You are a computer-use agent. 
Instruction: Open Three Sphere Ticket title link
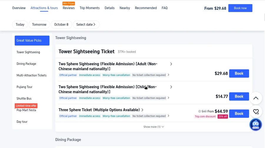tap(99, 110)
